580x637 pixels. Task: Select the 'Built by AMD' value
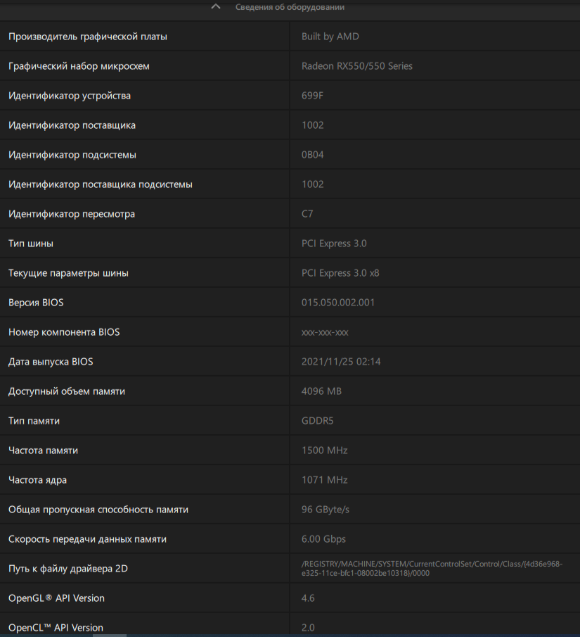(330, 37)
